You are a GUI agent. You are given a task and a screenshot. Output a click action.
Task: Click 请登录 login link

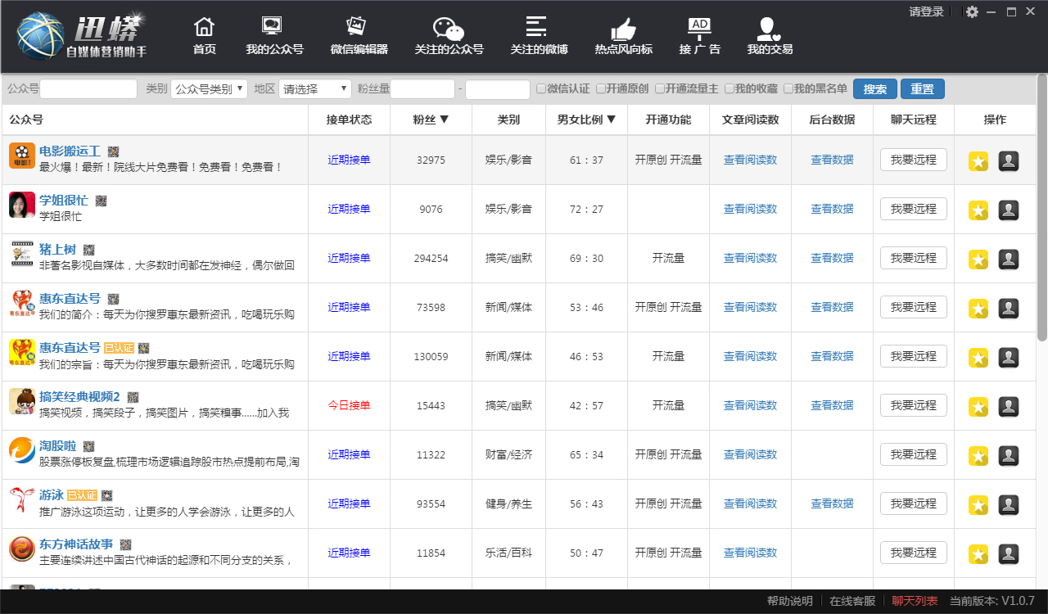tap(926, 11)
